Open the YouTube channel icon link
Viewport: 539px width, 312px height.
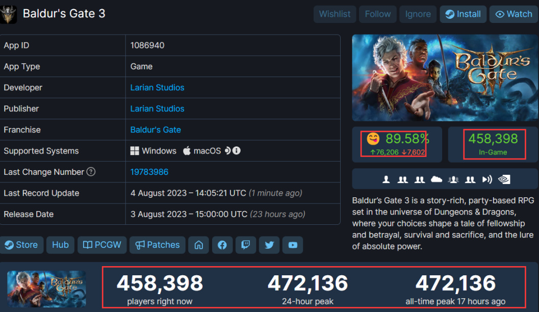click(293, 245)
